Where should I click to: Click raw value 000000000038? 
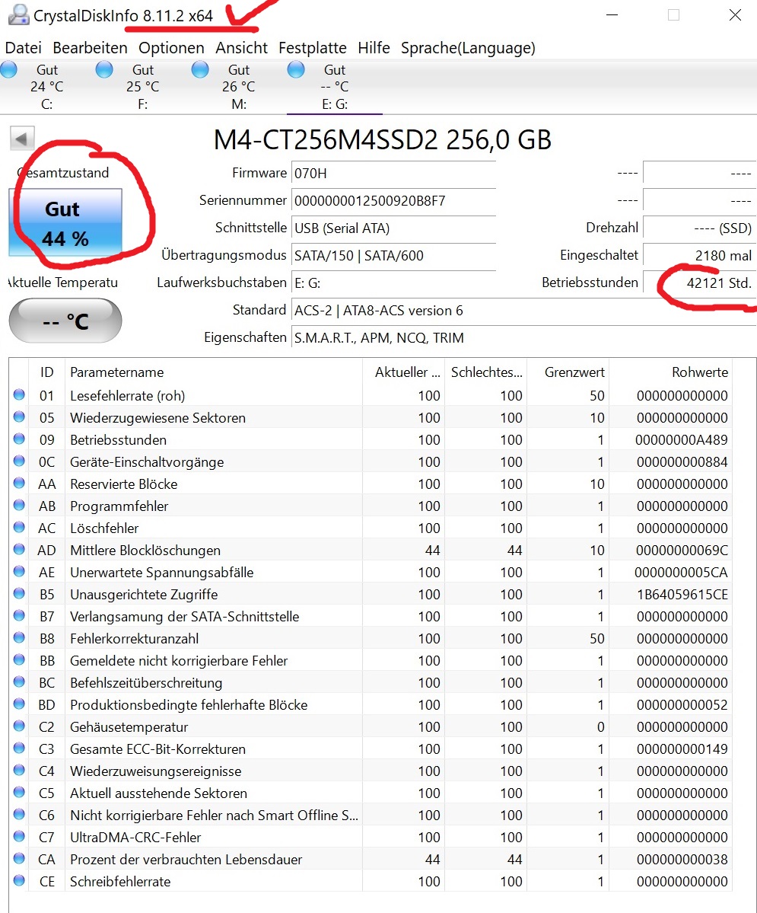682,860
